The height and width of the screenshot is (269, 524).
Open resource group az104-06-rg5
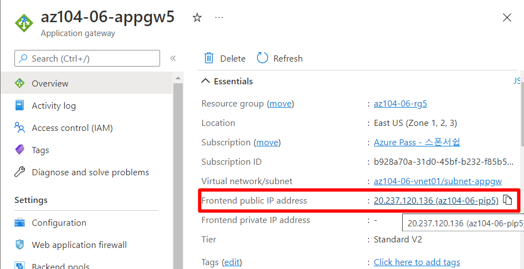(400, 104)
